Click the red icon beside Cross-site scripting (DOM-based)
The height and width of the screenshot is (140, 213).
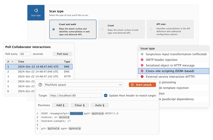click(142, 71)
